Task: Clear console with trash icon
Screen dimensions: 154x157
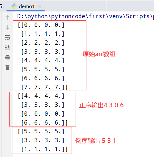Action: 7,67
